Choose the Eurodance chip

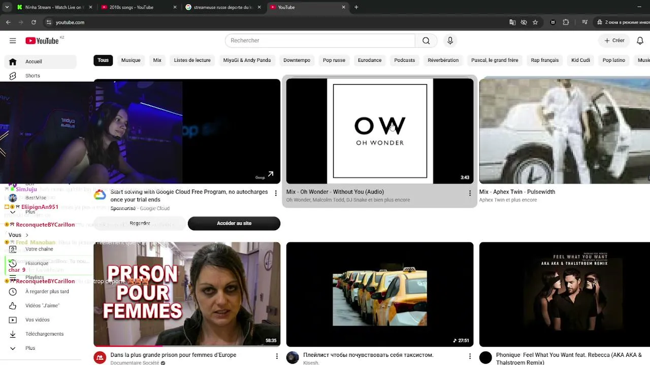[x=370, y=60]
